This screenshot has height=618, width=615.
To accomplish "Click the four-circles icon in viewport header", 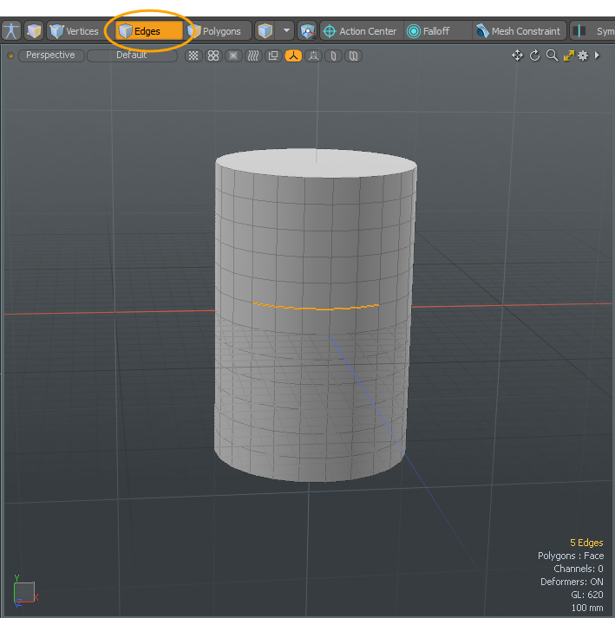I will click(213, 55).
